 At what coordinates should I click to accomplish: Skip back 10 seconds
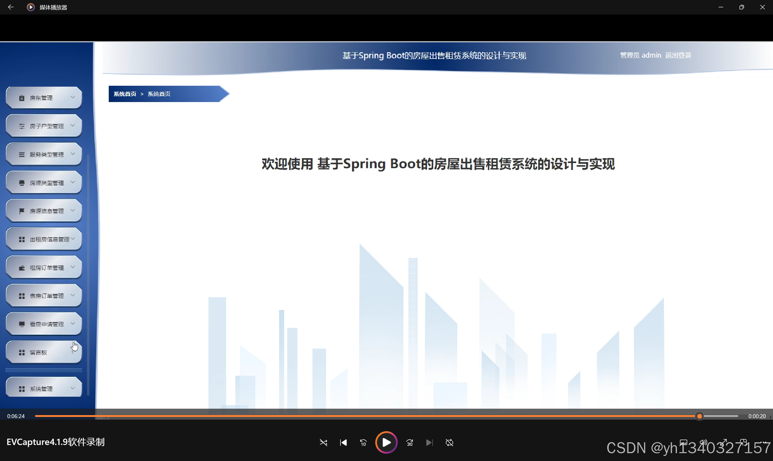[363, 442]
